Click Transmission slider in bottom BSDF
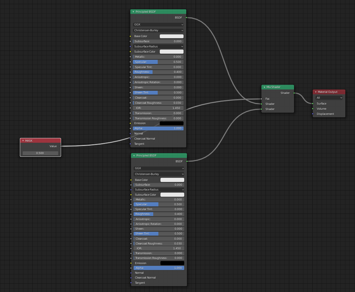The width and height of the screenshot is (355, 292). pos(159,253)
